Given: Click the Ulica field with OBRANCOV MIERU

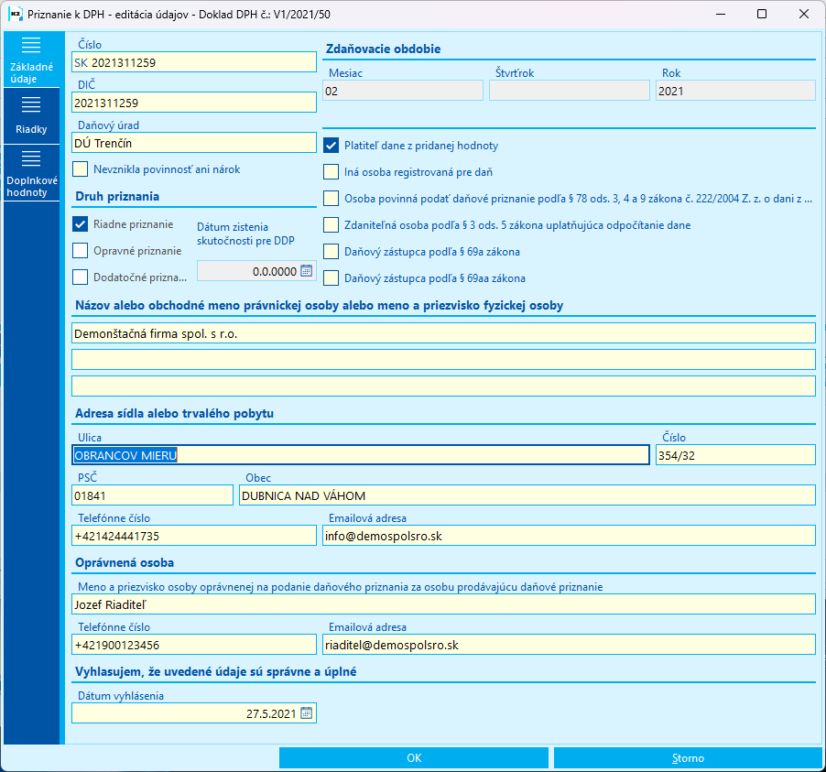Looking at the screenshot, I should click(360, 455).
